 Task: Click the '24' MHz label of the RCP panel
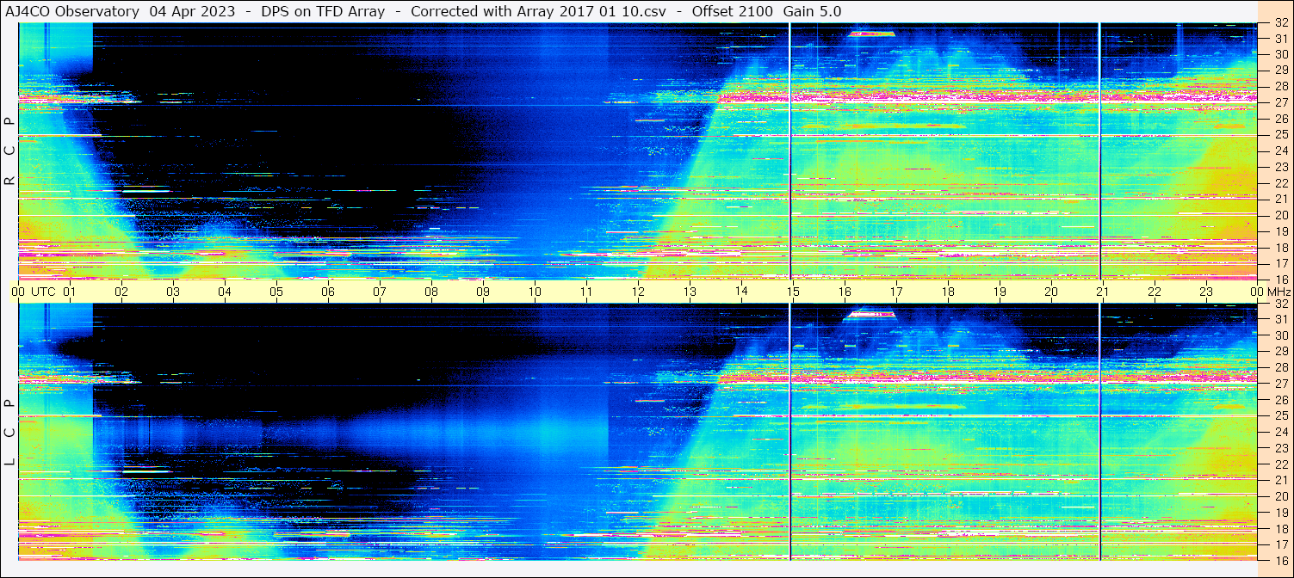[x=1281, y=151]
